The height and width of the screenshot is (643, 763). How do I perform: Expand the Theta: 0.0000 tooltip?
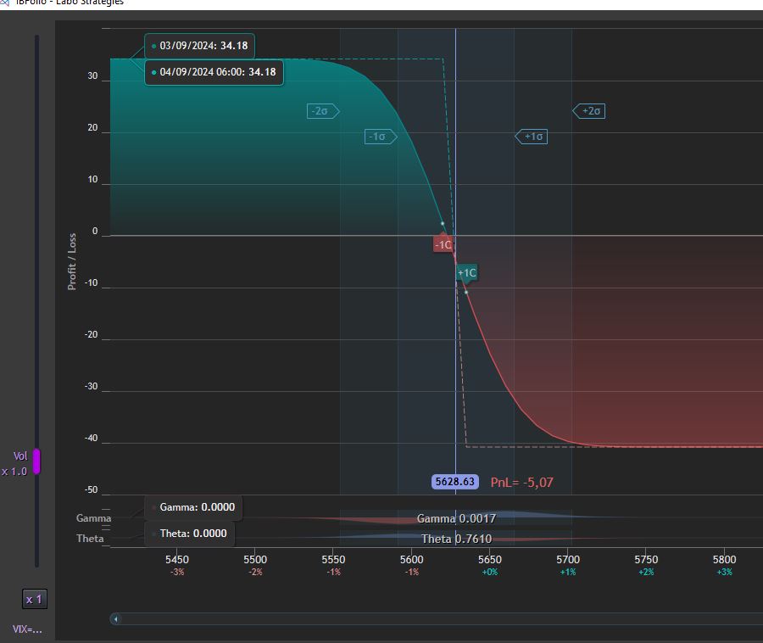[x=189, y=534]
